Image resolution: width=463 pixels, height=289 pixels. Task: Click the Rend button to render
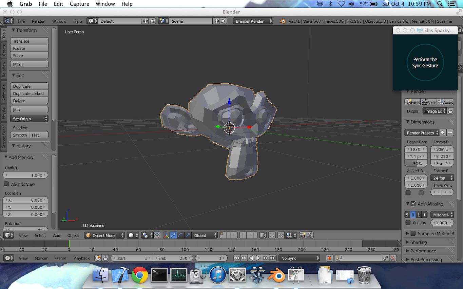pyautogui.click(x=412, y=102)
